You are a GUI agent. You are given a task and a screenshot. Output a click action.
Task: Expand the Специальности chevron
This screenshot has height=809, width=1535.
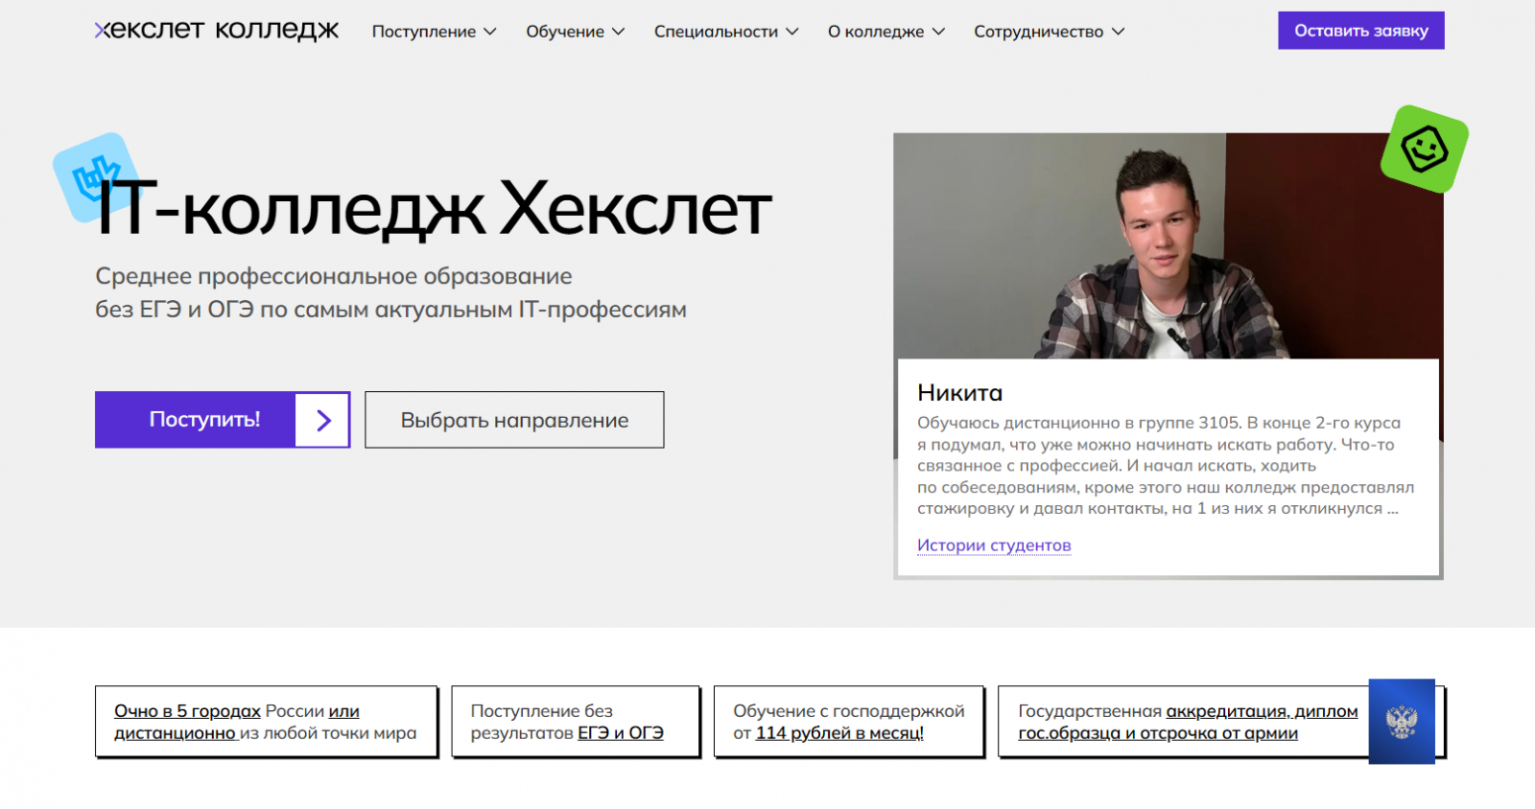(792, 32)
